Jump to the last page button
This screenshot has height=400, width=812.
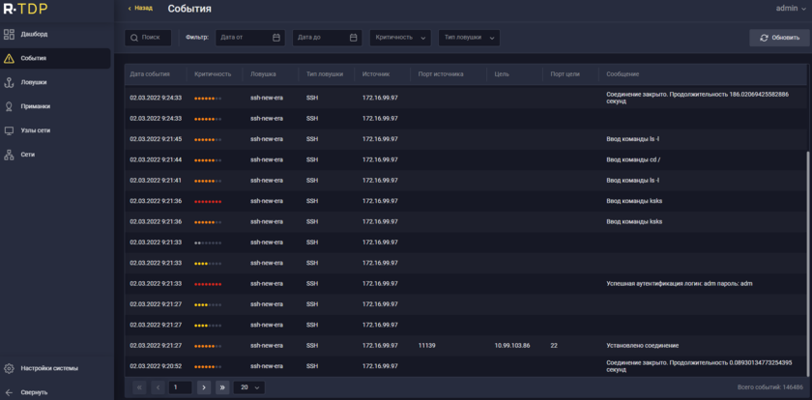(x=222, y=387)
